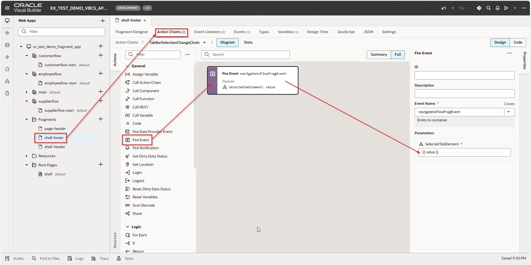
Task: Collapse the Fragments folder in the tree
Action: [27, 119]
